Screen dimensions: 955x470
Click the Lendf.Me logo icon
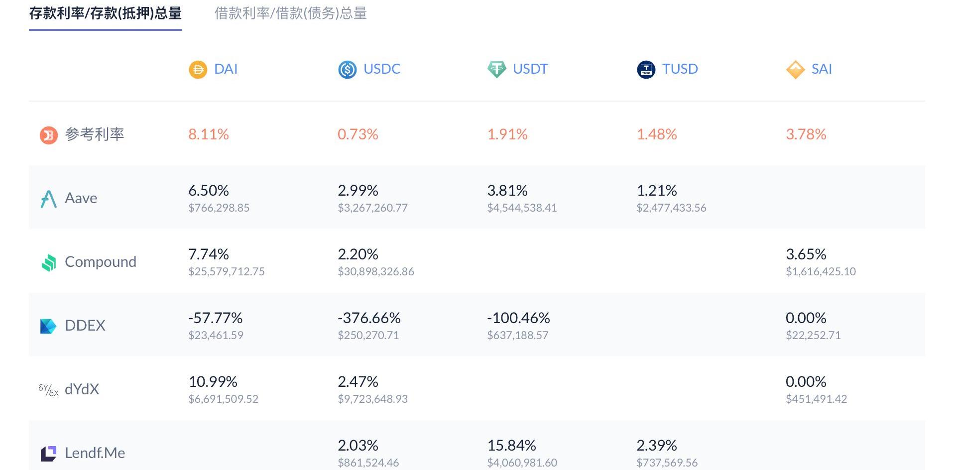point(48,453)
